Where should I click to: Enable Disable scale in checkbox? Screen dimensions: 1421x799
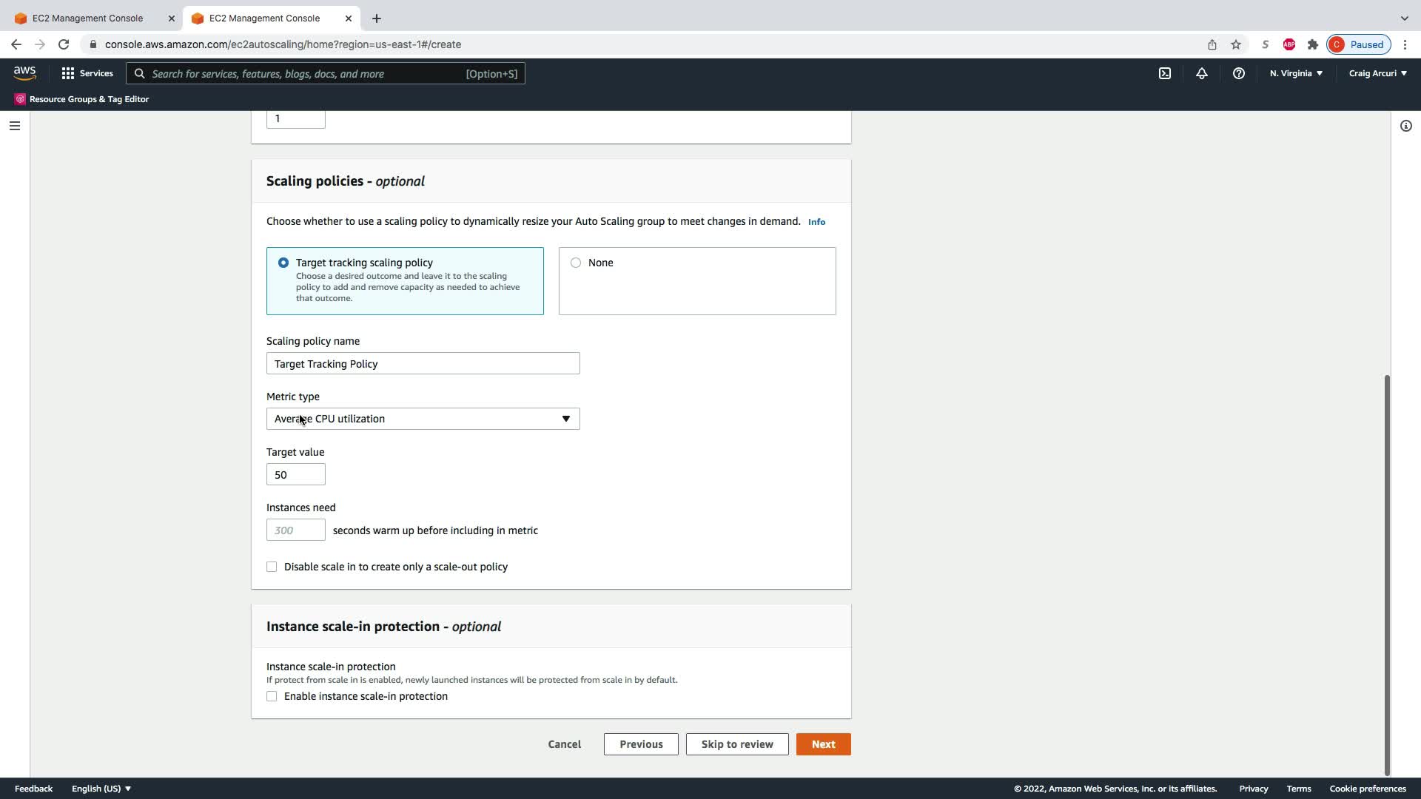(x=272, y=567)
